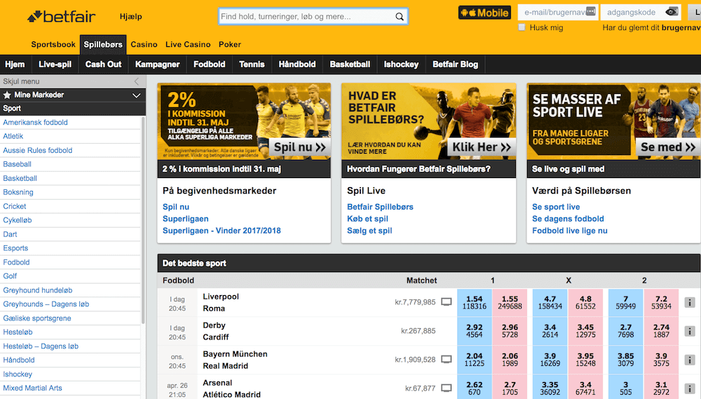Click keyboard icon in username field
Screen dimensions: 701x399
click(590, 12)
